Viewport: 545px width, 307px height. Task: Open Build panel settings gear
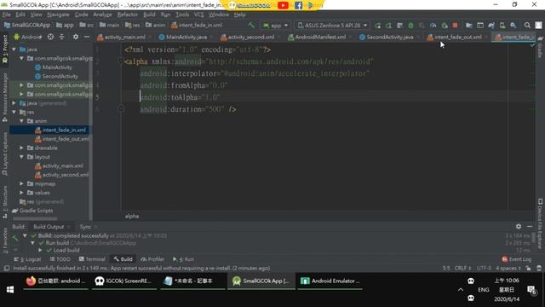(x=519, y=227)
